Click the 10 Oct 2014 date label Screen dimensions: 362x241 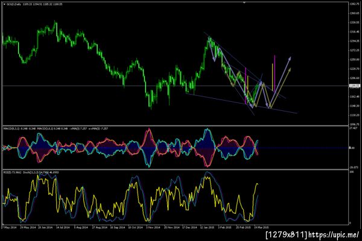coord(136,227)
